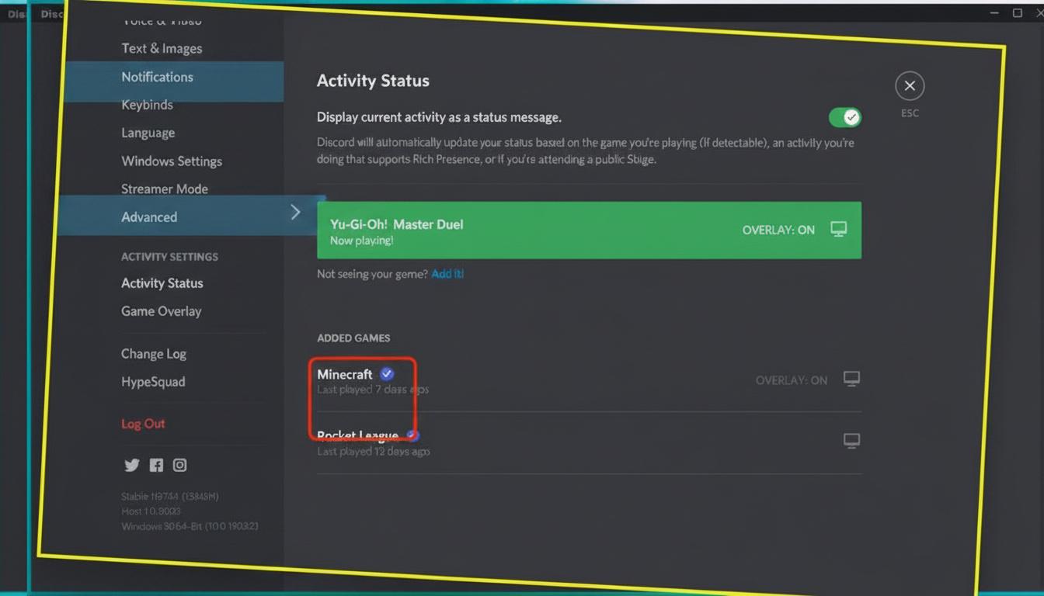Click the Windows 64-Bit version text

pos(190,526)
